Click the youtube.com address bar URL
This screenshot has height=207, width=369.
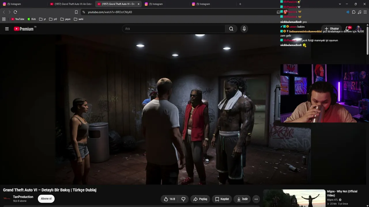[110, 12]
